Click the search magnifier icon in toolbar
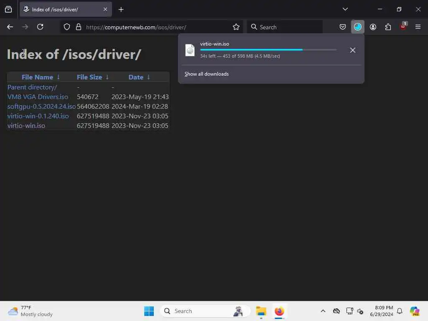428x321 pixels. click(x=254, y=27)
